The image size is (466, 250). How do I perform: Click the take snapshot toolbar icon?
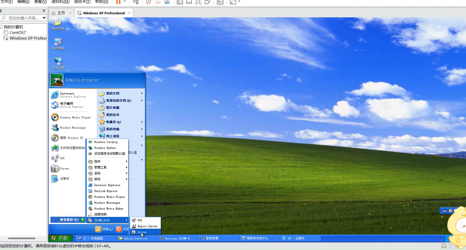pyautogui.click(x=149, y=2)
